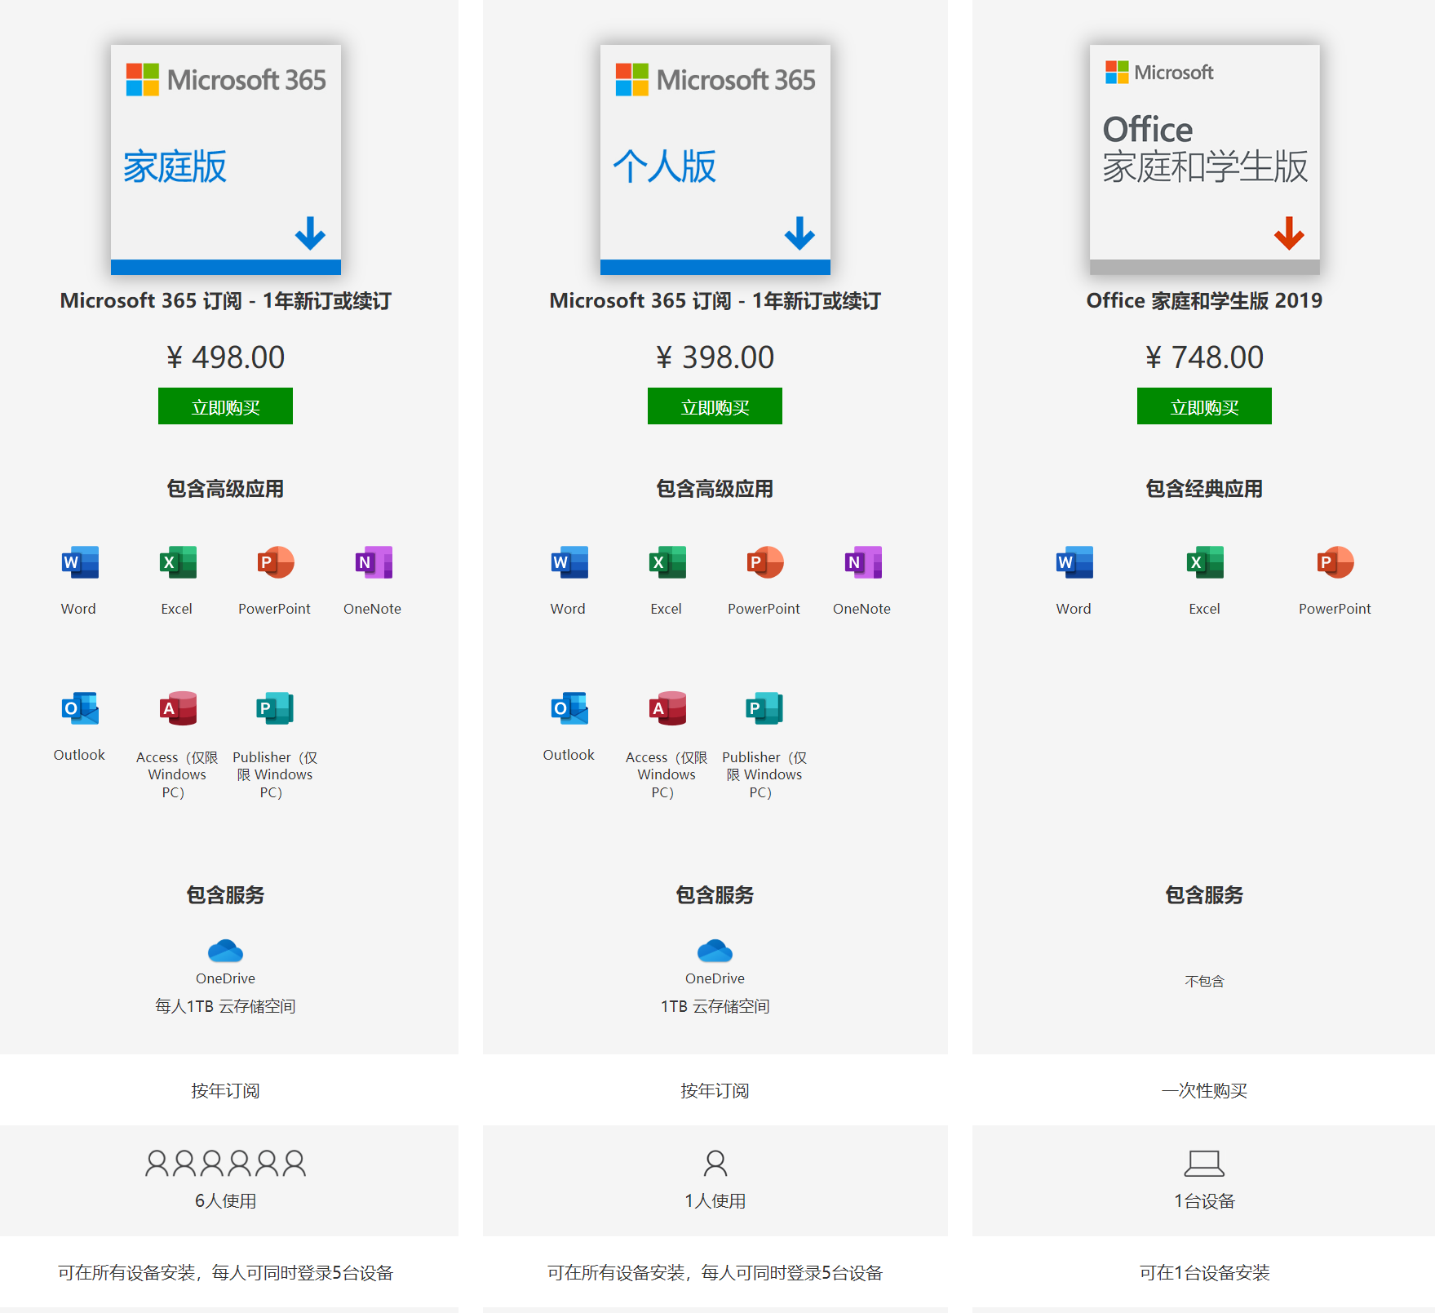
Task: Click the Outlook icon under 家庭版
Action: tap(78, 708)
